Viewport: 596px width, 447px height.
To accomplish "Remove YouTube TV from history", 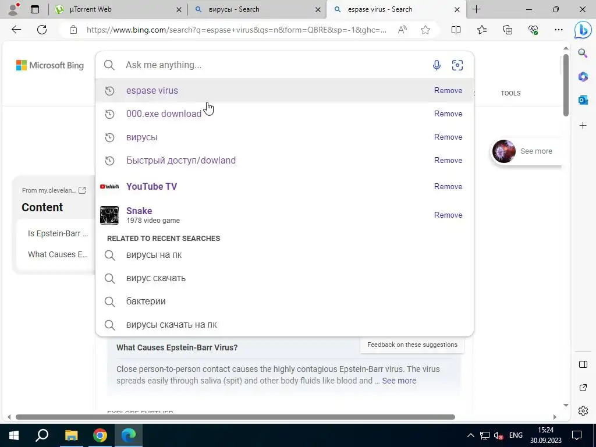I will [x=448, y=186].
